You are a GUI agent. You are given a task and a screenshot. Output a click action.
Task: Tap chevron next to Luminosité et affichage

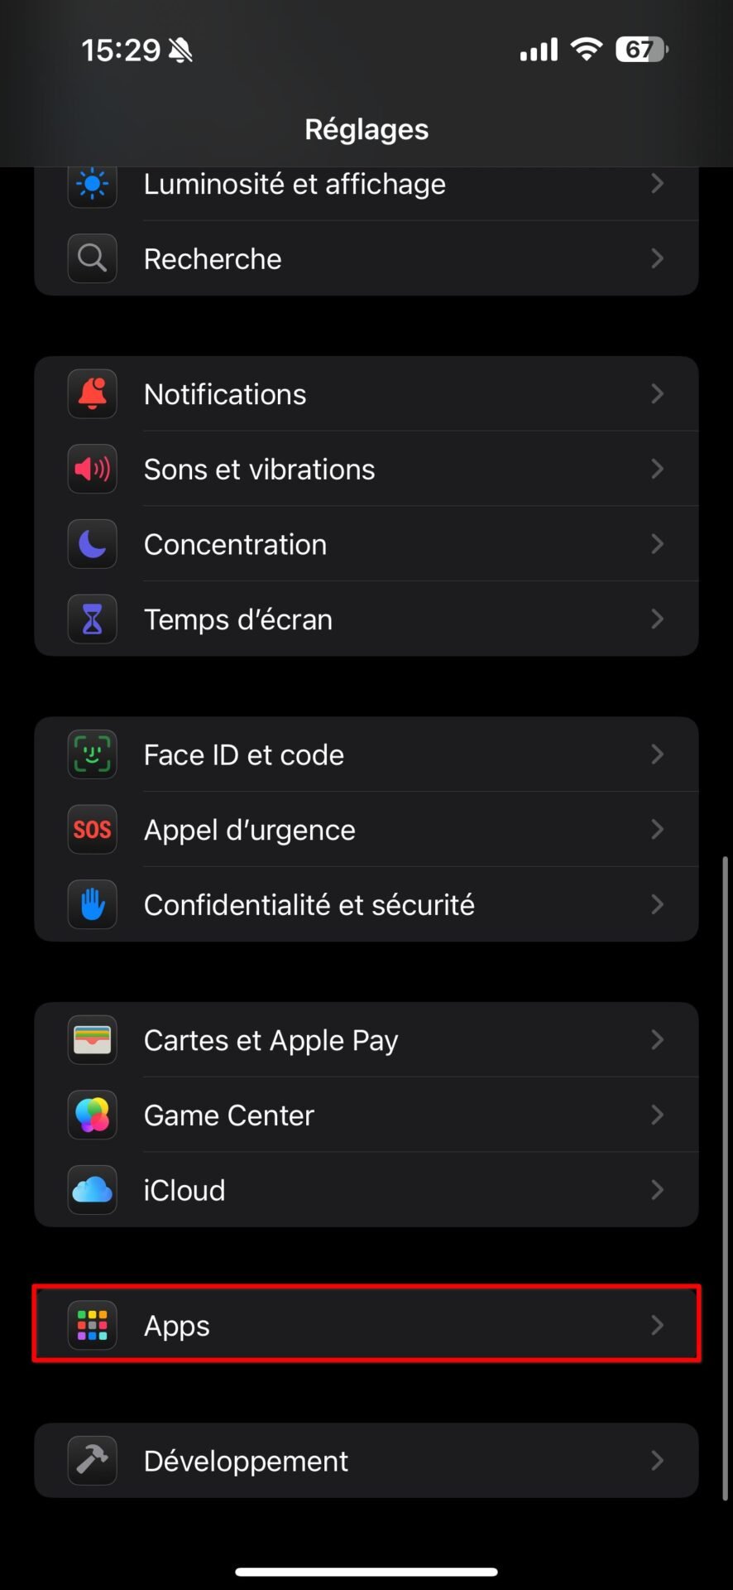(658, 184)
